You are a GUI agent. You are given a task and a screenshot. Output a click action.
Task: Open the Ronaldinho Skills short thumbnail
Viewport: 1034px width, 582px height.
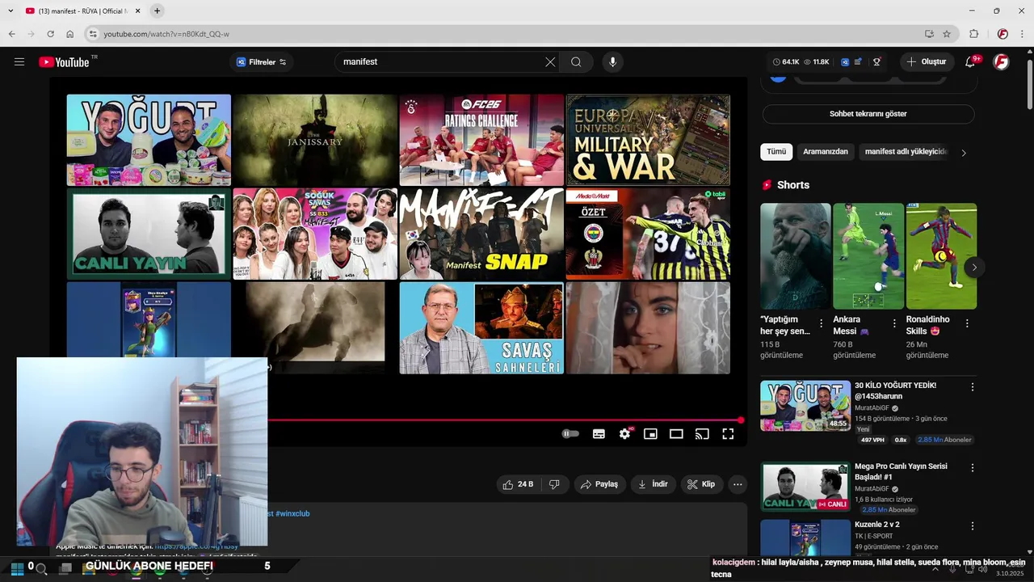click(941, 256)
